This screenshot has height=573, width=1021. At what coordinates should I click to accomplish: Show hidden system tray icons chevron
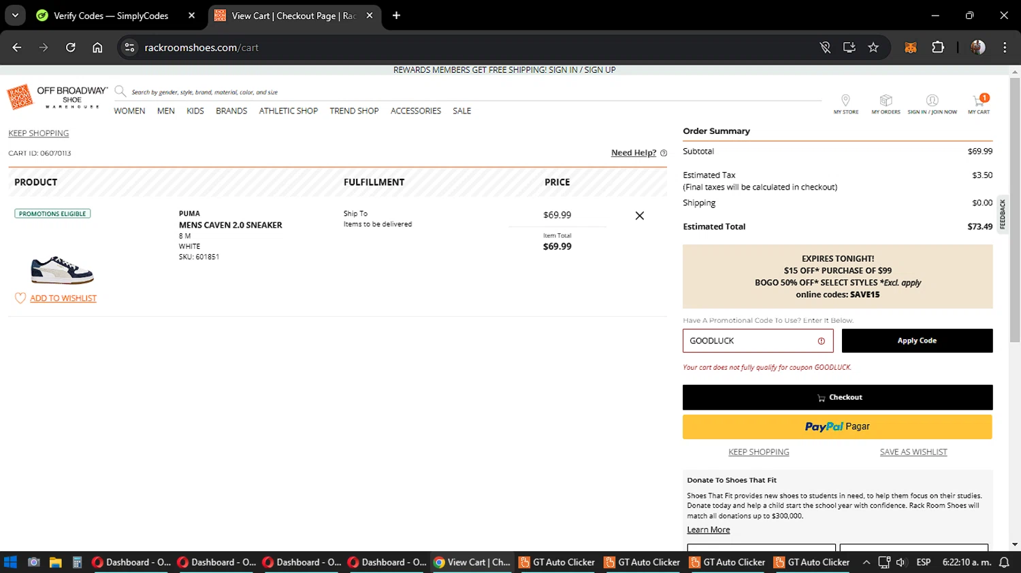866,562
